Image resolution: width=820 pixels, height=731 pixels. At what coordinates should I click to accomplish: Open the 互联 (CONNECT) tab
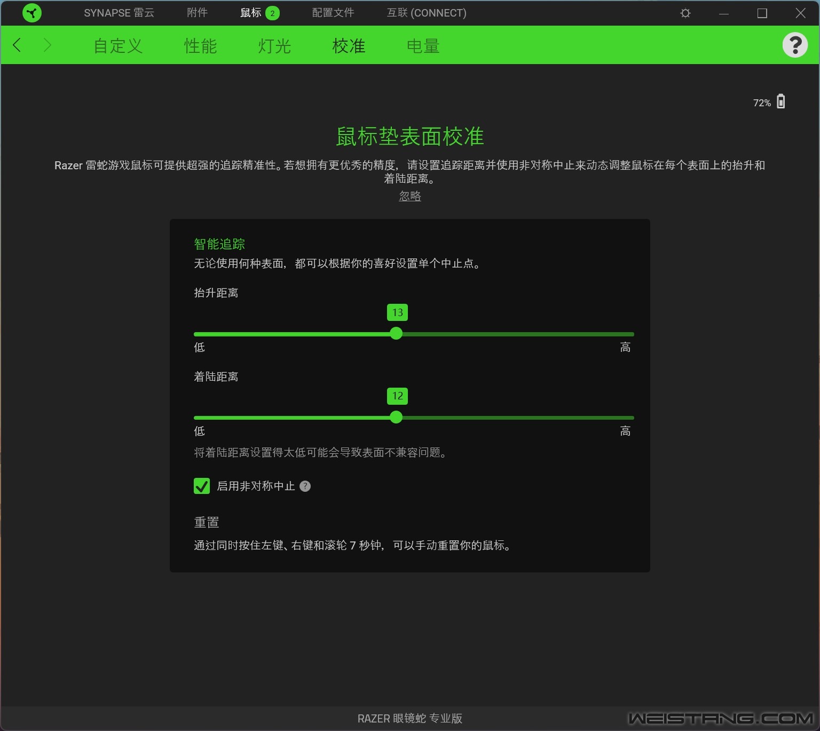point(427,13)
